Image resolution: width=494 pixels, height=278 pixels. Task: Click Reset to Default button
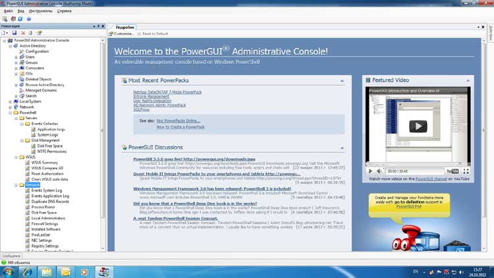coord(153,34)
